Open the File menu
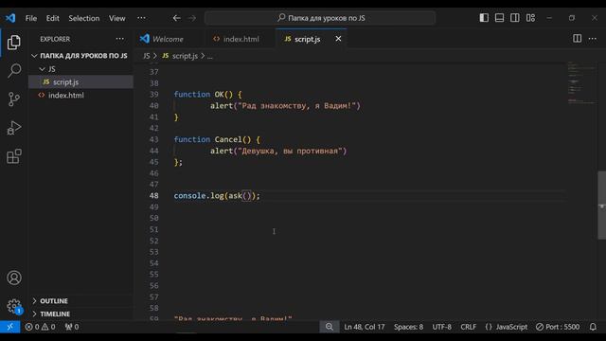 (x=31, y=18)
